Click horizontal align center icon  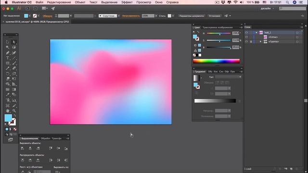tap(30, 148)
